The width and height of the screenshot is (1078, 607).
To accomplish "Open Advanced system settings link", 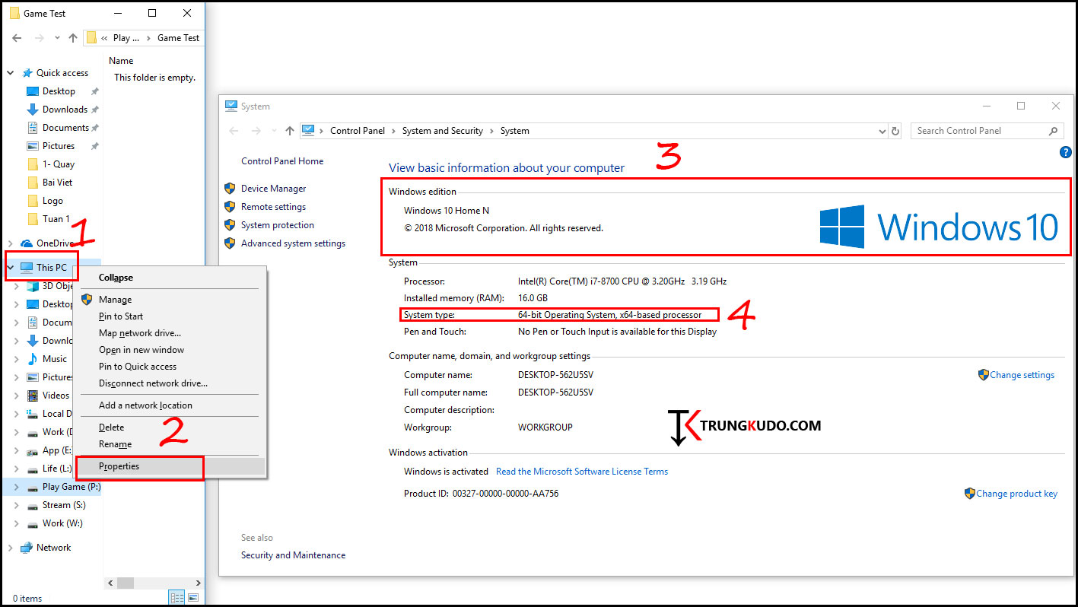I will (x=293, y=243).
